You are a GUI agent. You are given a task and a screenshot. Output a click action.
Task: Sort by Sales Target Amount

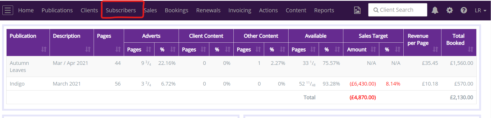(373, 49)
